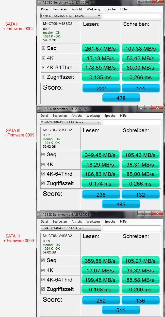Open Hilfe menu in the 478-score window
This screenshot has height=317, width=165.
coord(124,9)
